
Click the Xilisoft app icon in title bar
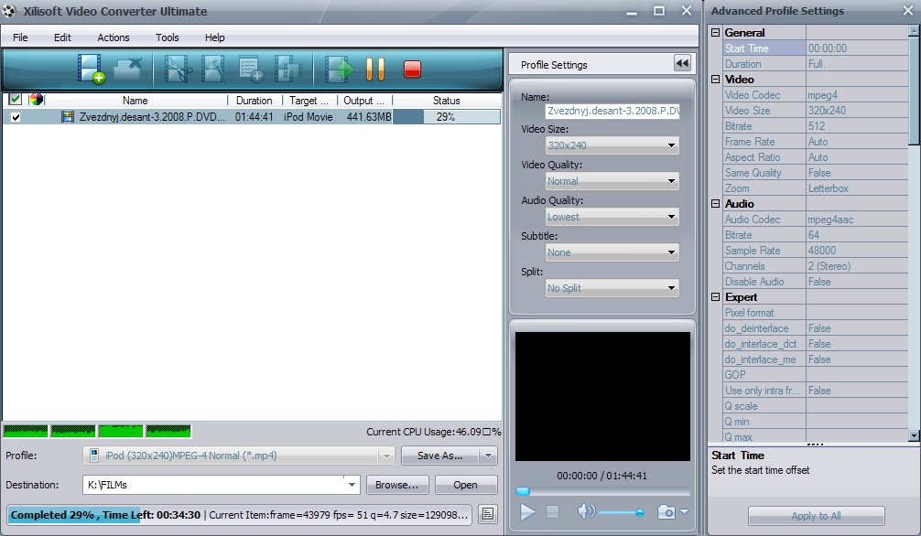click(9, 11)
